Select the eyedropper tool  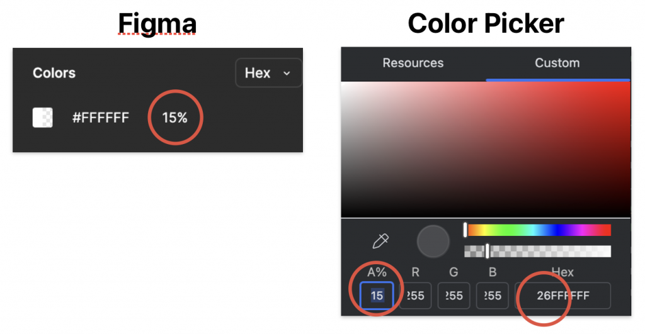point(380,241)
